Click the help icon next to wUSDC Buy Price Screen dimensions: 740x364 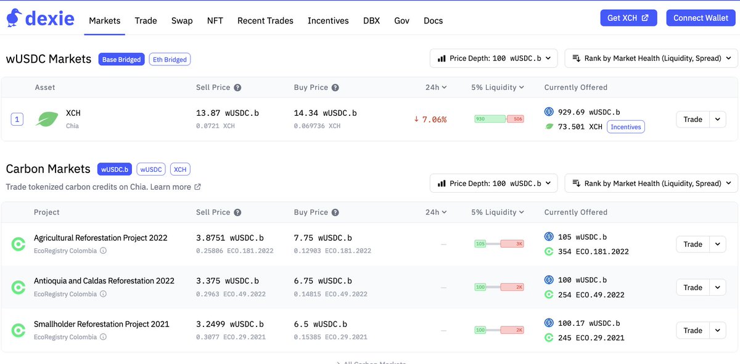point(335,87)
